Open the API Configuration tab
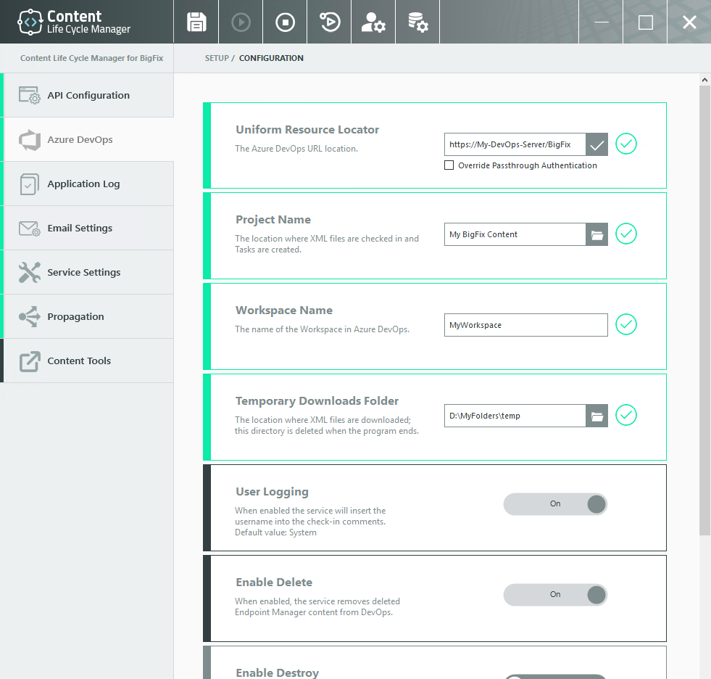 tap(88, 95)
